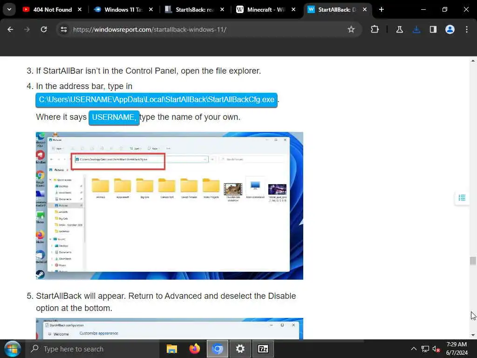Close the 404 Not Found tab

tap(80, 9)
